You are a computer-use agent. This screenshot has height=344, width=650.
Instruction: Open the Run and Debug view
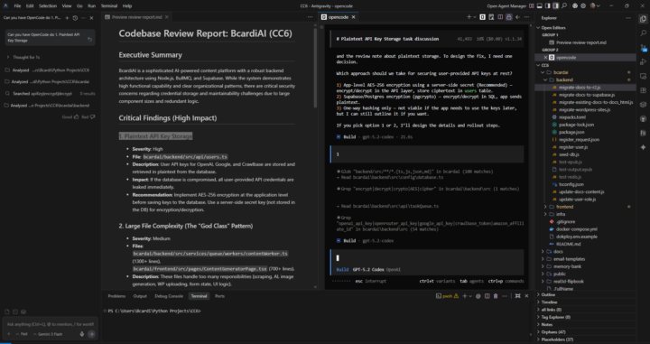(643, 61)
